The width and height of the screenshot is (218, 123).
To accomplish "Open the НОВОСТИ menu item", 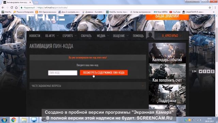I will coord(35,36).
